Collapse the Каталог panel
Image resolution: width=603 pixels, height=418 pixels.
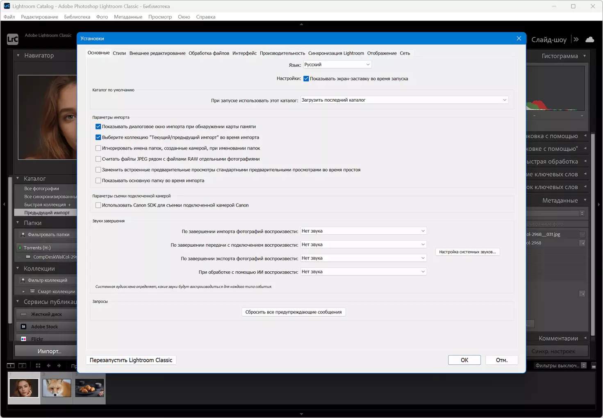click(x=18, y=179)
